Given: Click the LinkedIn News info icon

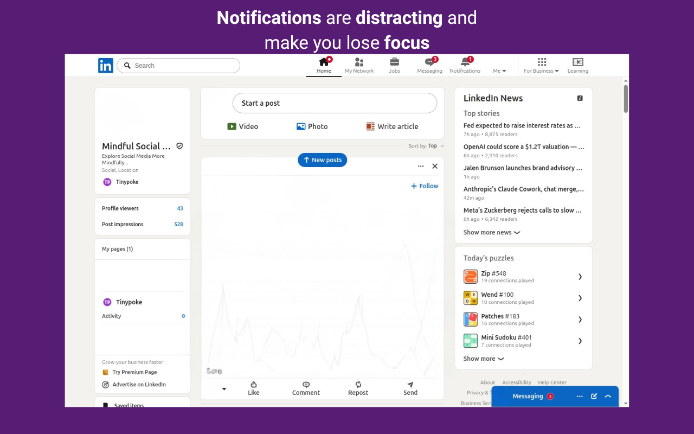Looking at the screenshot, I should [x=580, y=98].
